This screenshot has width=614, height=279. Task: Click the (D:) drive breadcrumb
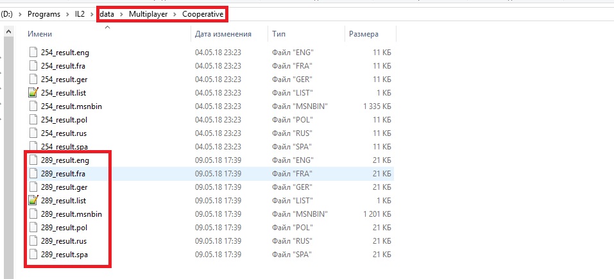pyautogui.click(x=6, y=15)
